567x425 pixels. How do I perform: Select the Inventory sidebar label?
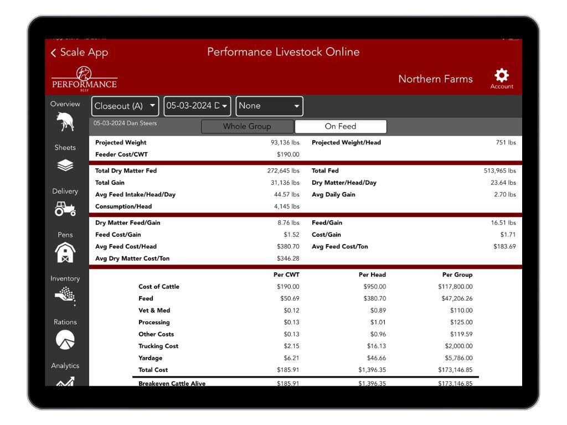click(65, 279)
